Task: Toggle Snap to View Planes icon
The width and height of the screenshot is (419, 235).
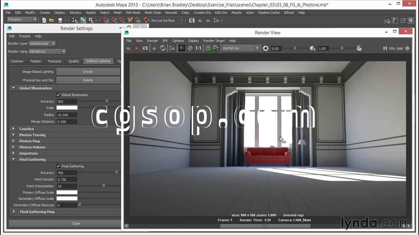Action: (x=138, y=20)
